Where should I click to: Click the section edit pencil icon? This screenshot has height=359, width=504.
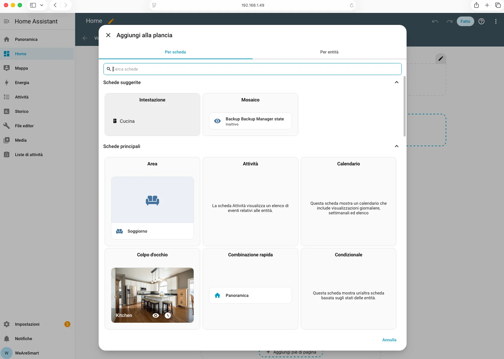(441, 59)
